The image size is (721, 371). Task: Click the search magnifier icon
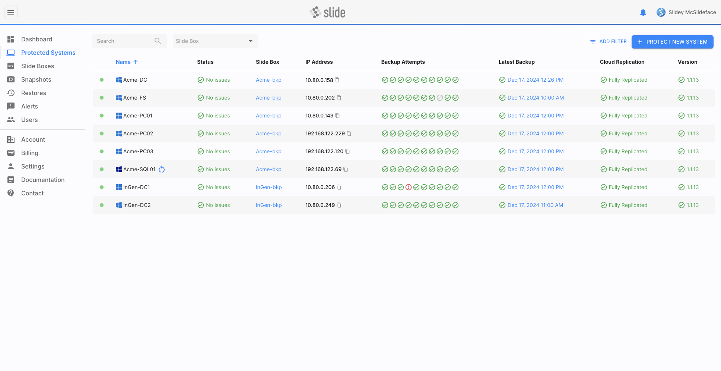(158, 41)
